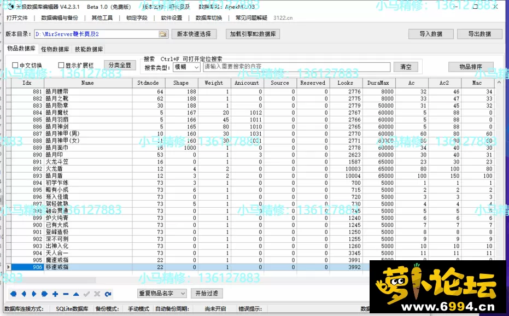Click the Weight column header
Image resolution: width=509 pixels, height=316 pixels.
click(214, 83)
